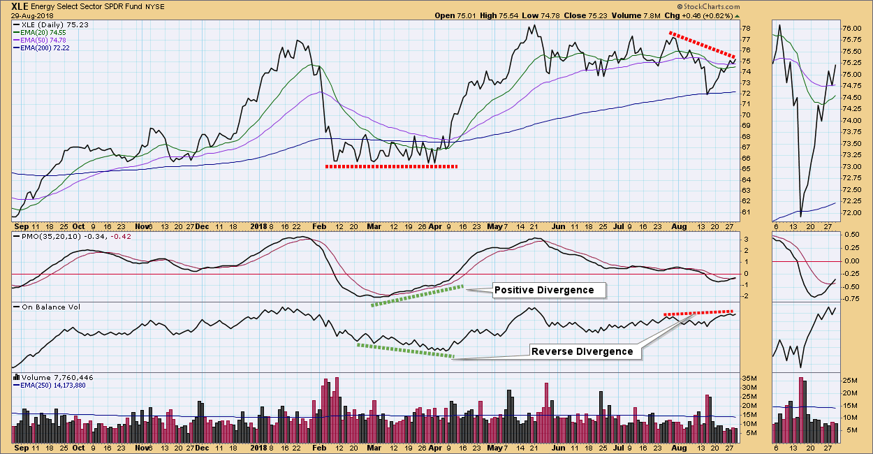Click the 78 label on the price axis
The image size is (873, 454).
point(746,29)
